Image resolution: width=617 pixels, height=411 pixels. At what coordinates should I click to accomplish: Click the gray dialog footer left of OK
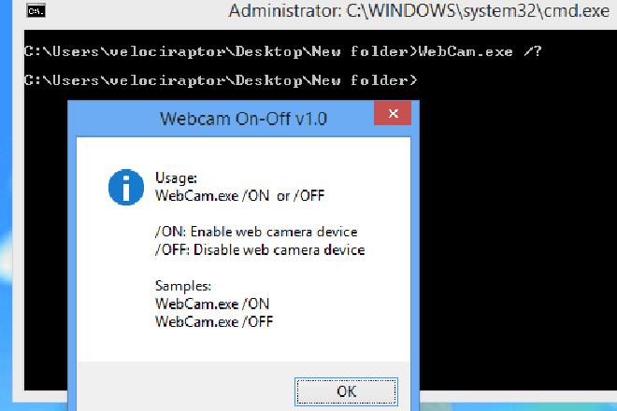(x=186, y=386)
